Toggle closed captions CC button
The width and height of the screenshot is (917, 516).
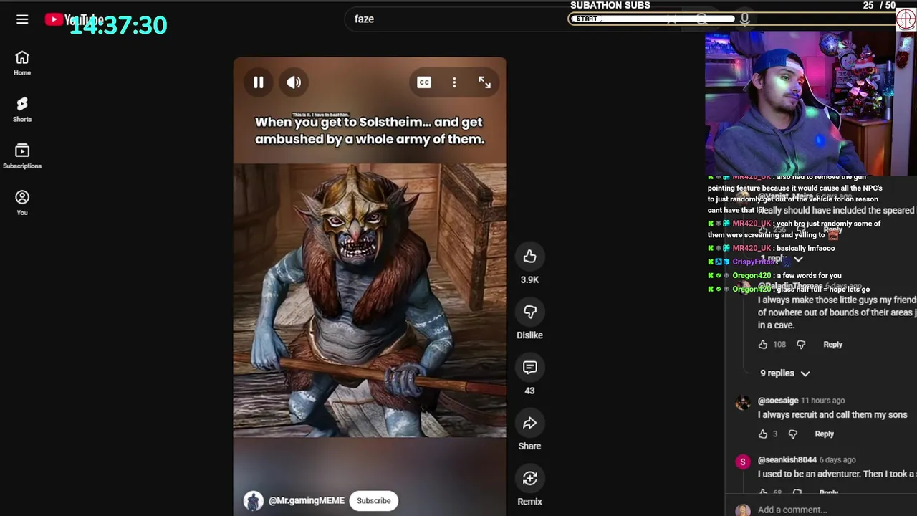pos(424,82)
